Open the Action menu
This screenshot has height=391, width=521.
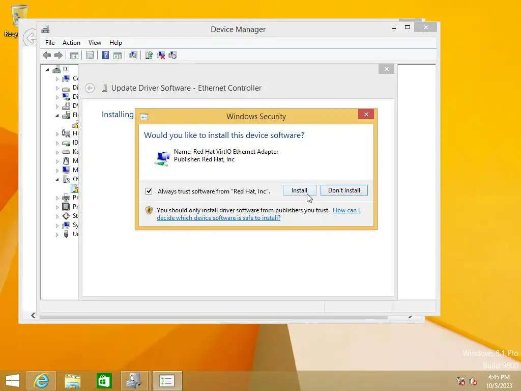tap(71, 43)
